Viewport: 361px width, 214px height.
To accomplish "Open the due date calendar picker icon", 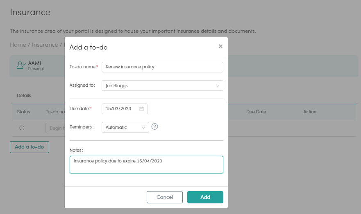I will (x=141, y=109).
